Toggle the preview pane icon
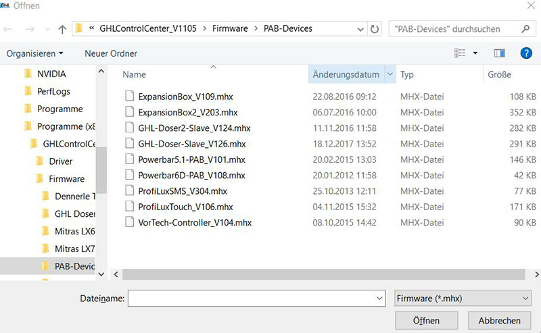This screenshot has width=541, height=333. tap(500, 53)
